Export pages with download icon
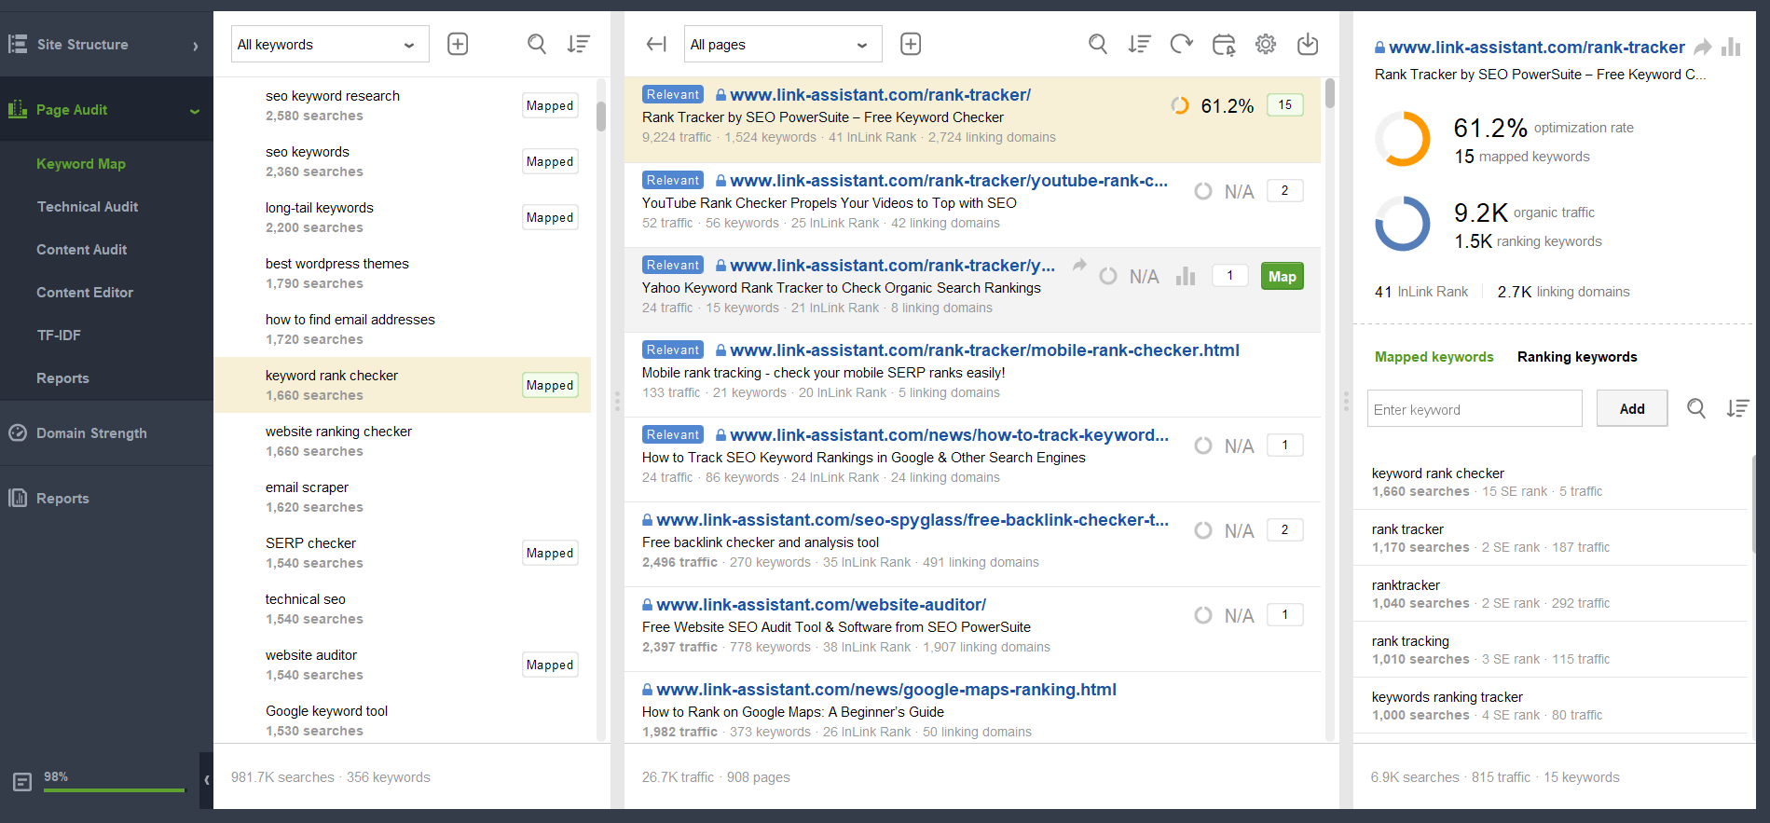Viewport: 1770px width, 823px height. tap(1308, 44)
